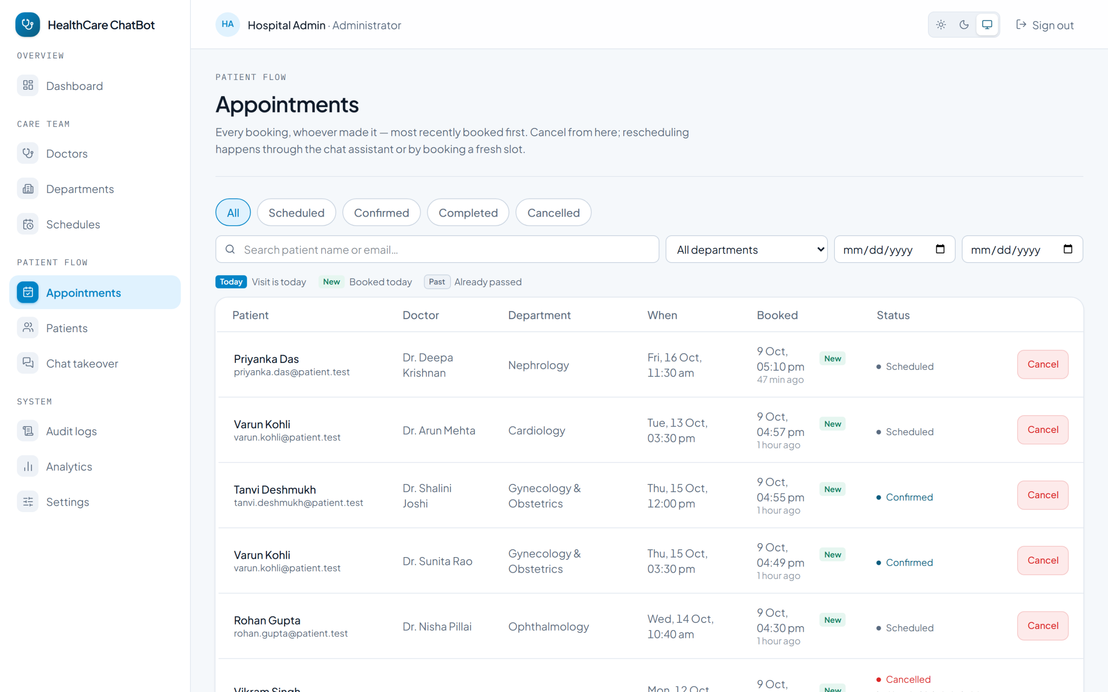1108x692 pixels.
Task: Select the All filter tab
Action: [233, 212]
